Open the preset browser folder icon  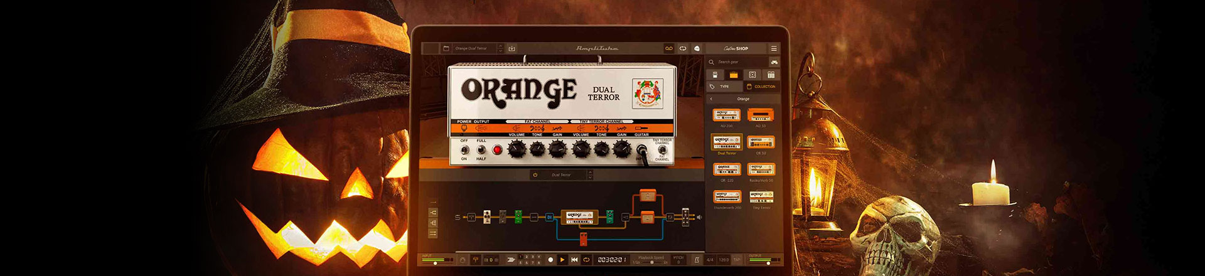[446, 48]
